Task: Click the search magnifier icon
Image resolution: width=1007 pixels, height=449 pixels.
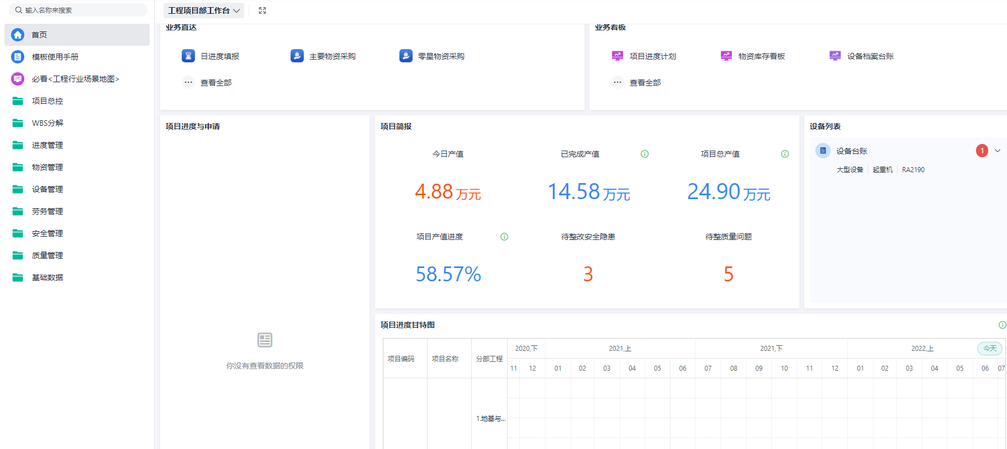Action: tap(19, 10)
